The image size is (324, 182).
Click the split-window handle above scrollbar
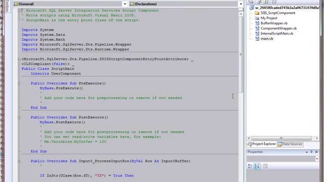tap(241, 10)
